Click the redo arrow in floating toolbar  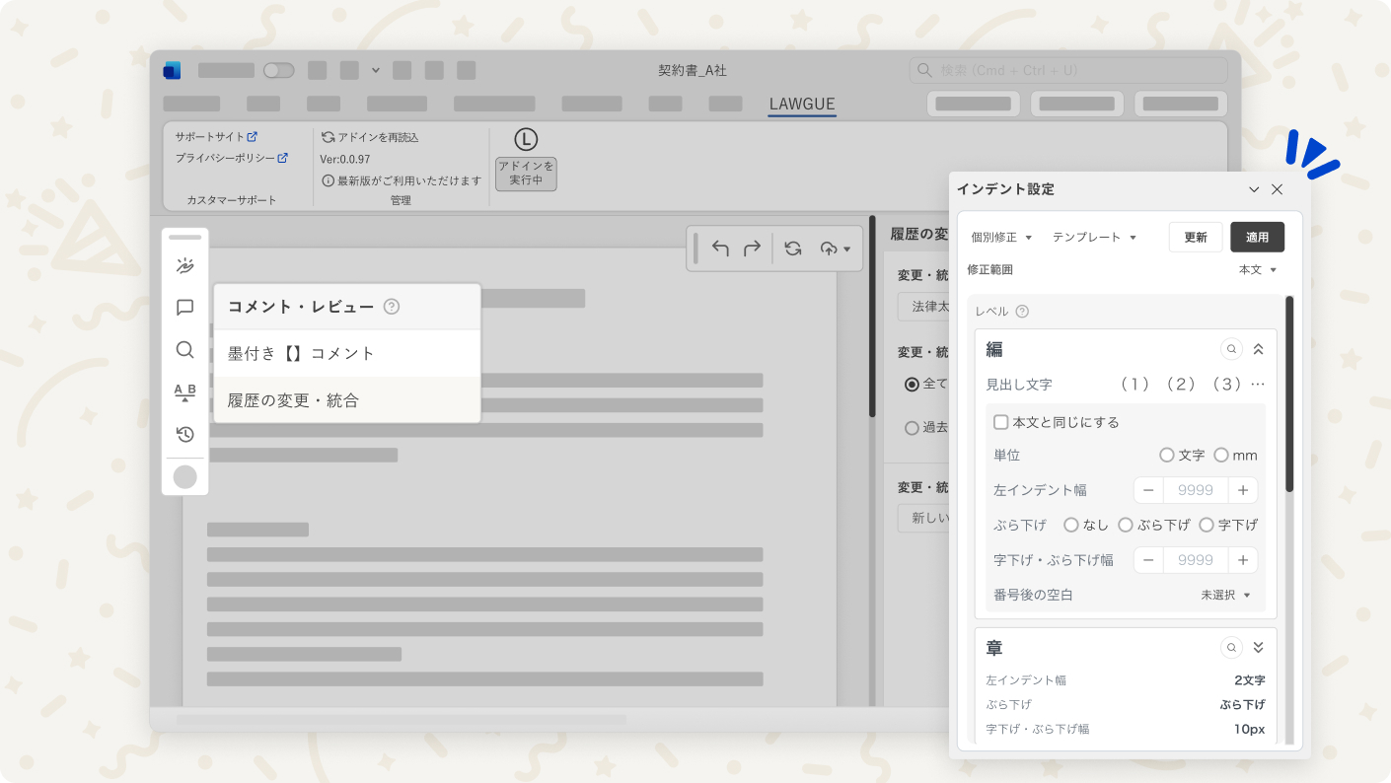[752, 249]
